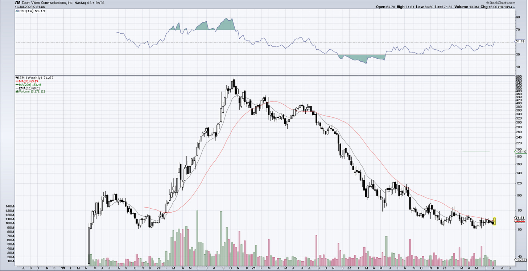528x271 pixels.
Task: Click the 90 level on RSI axis
Action: (x=517, y=17)
